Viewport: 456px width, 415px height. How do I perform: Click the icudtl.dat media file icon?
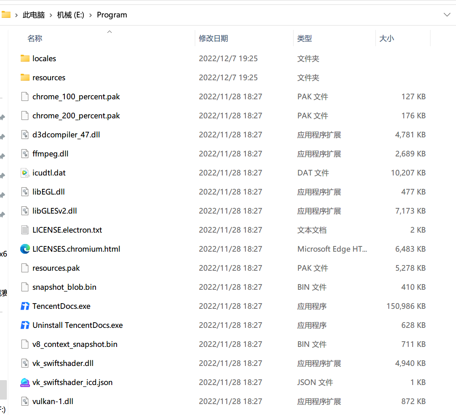click(25, 173)
